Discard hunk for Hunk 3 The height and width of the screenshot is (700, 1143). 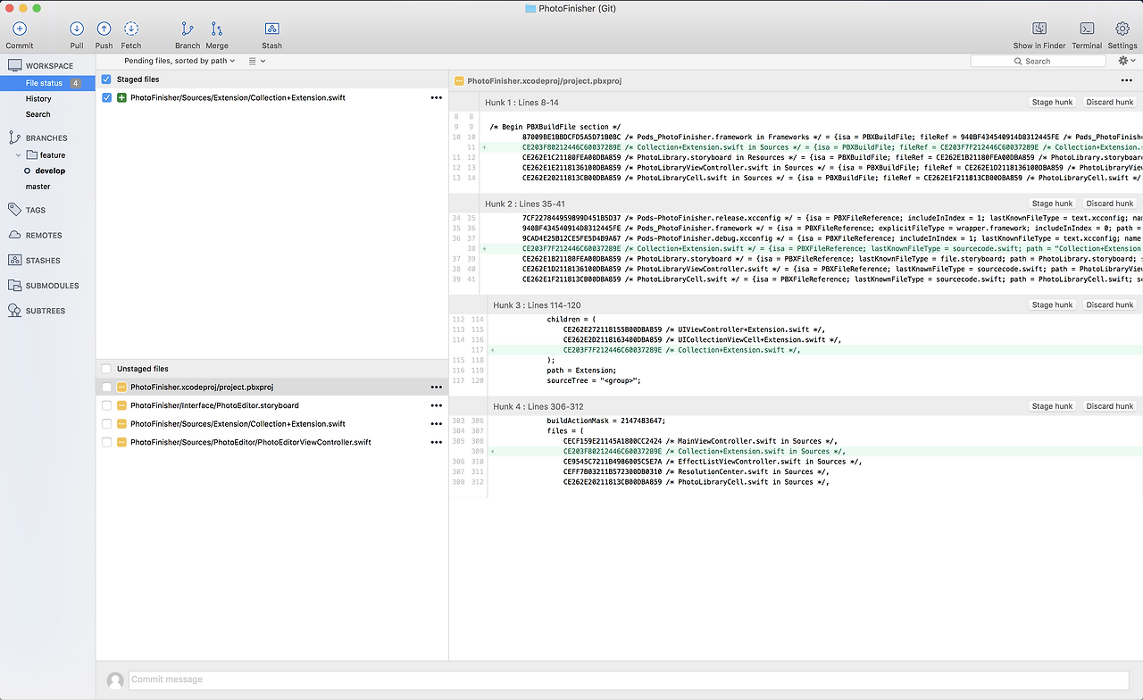(1109, 304)
